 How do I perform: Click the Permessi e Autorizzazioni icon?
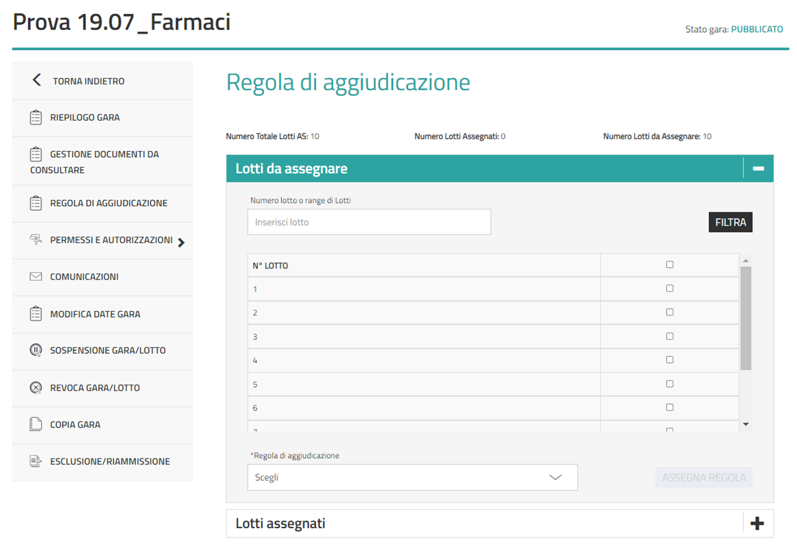[36, 239]
